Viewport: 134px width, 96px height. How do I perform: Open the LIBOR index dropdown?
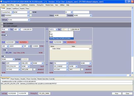point(23,46)
